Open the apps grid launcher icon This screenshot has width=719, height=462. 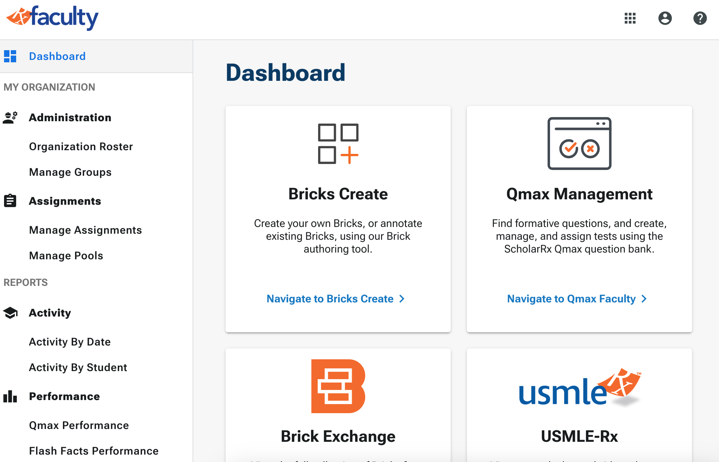630,18
